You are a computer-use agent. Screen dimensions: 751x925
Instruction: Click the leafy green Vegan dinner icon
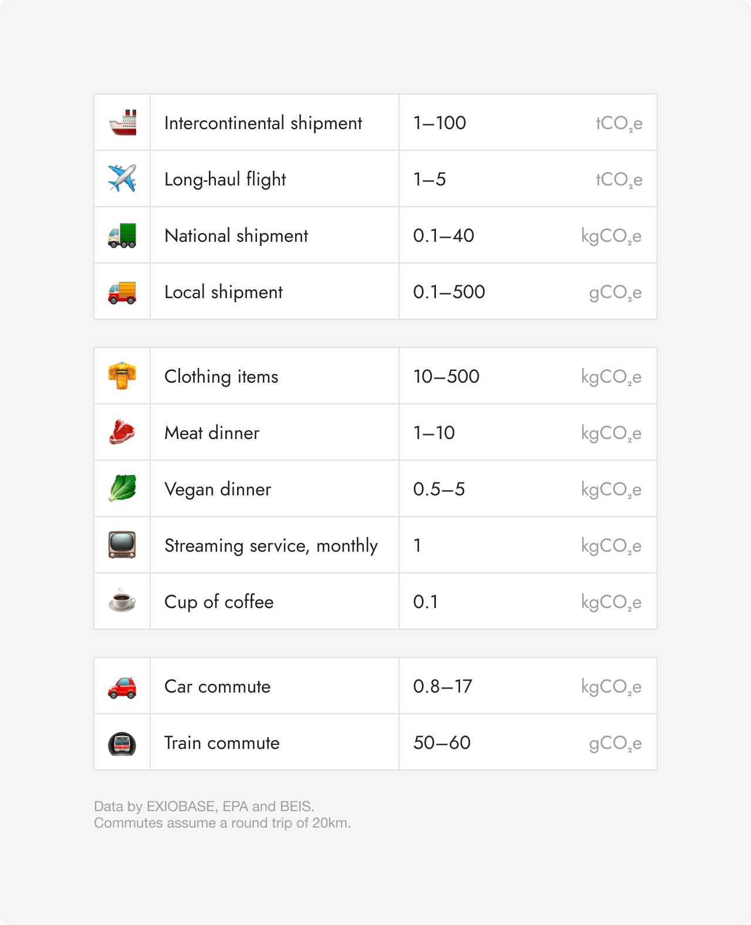point(122,489)
